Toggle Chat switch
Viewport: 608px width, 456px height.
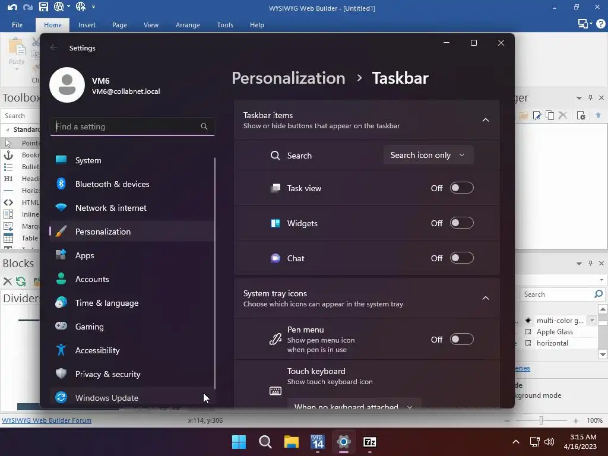(461, 258)
